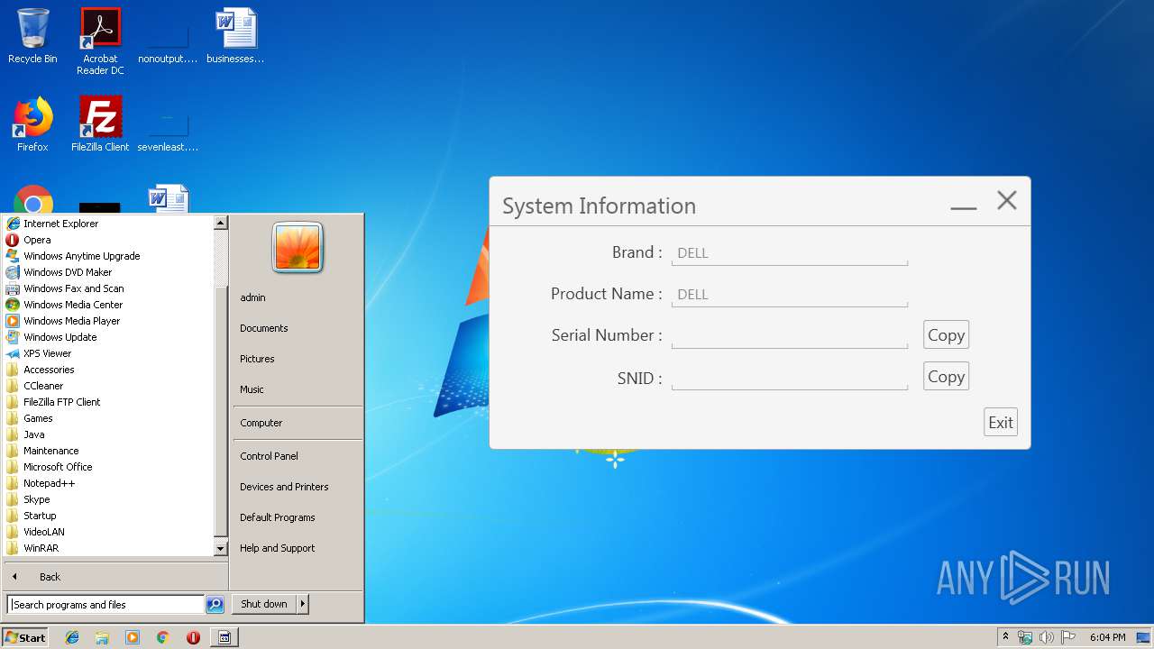The height and width of the screenshot is (649, 1154).
Task: Open Acrobat Reader DC desktop shortcut
Action: 100,41
